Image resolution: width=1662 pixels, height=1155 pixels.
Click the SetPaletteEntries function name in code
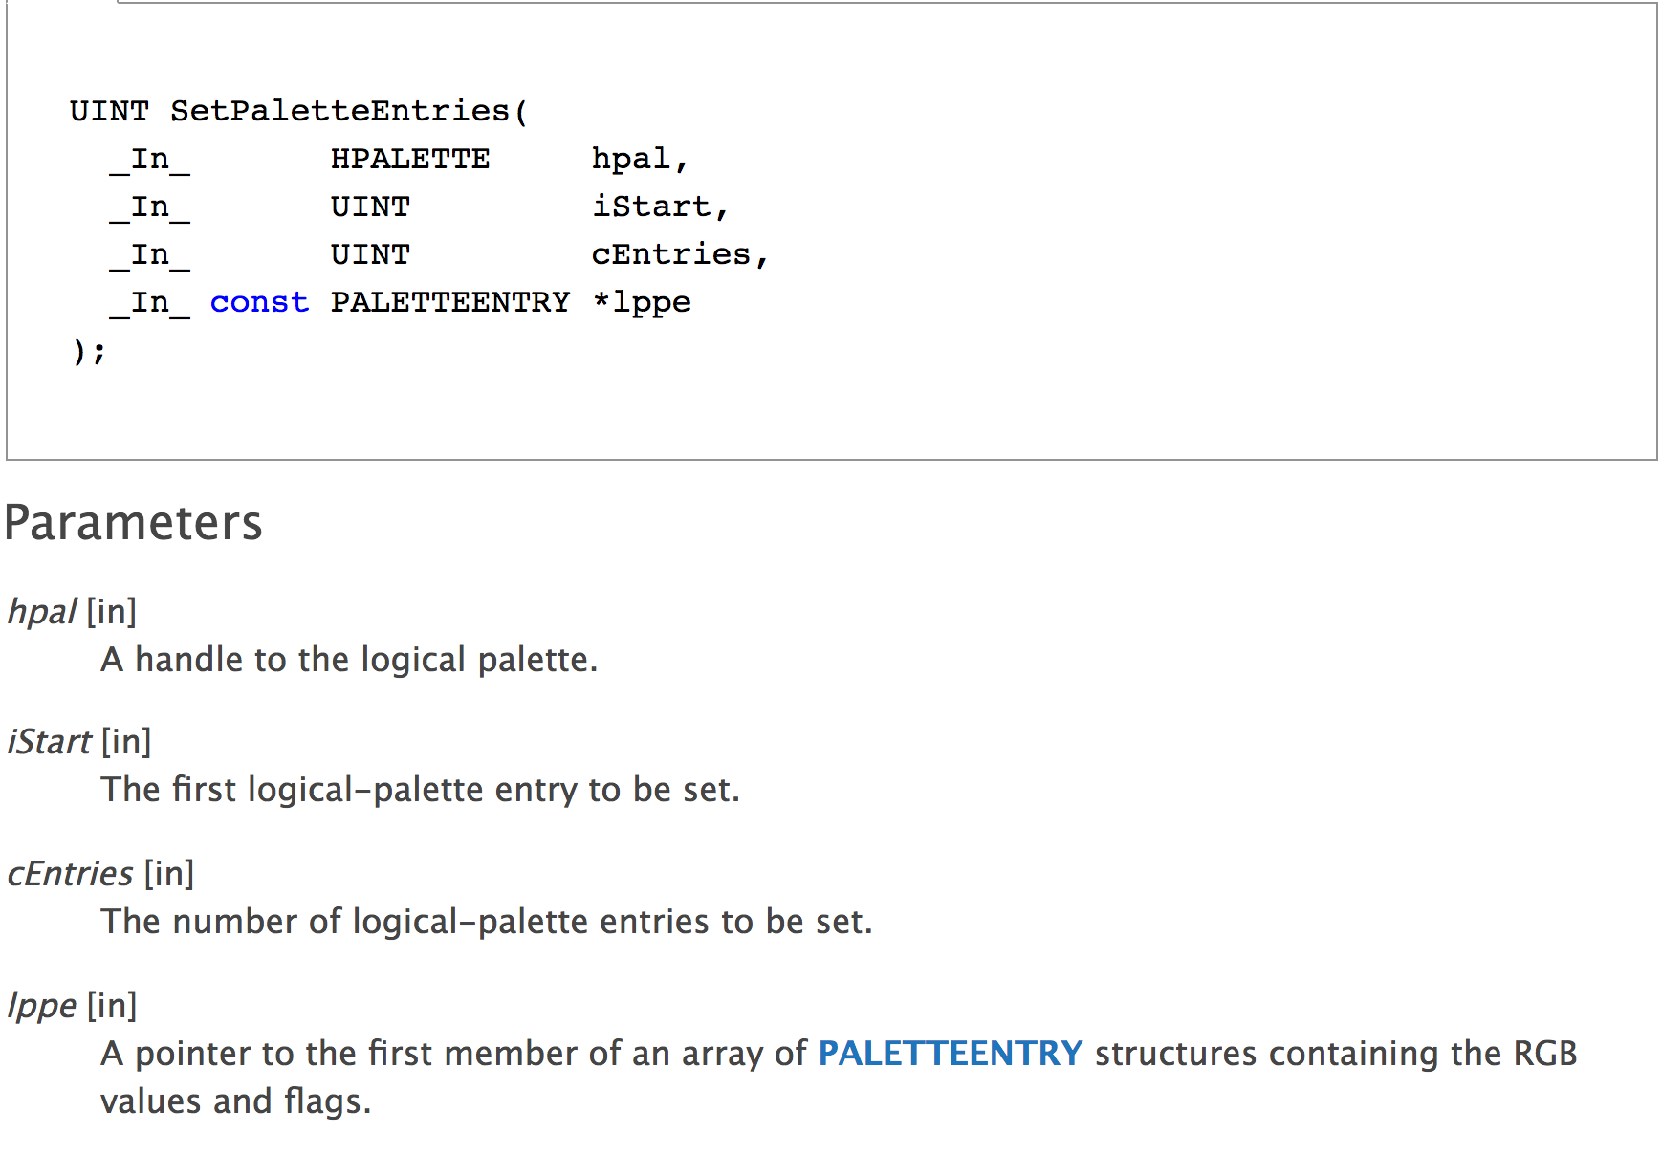click(x=339, y=111)
